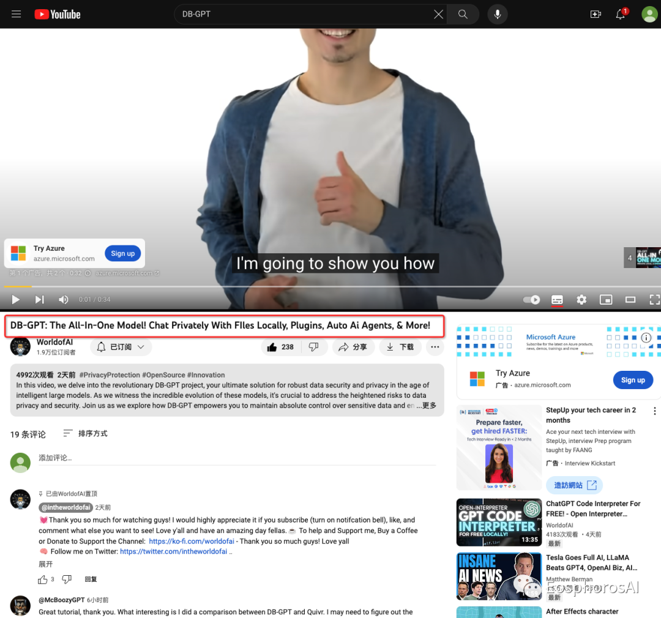Expand the description with ...更多
This screenshot has height=618, width=661.
[x=426, y=406]
